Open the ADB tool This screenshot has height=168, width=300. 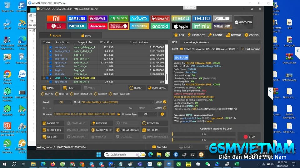[x=179, y=35]
